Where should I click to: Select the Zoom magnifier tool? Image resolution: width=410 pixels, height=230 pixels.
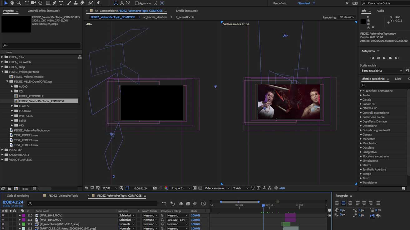[x=19, y=3]
